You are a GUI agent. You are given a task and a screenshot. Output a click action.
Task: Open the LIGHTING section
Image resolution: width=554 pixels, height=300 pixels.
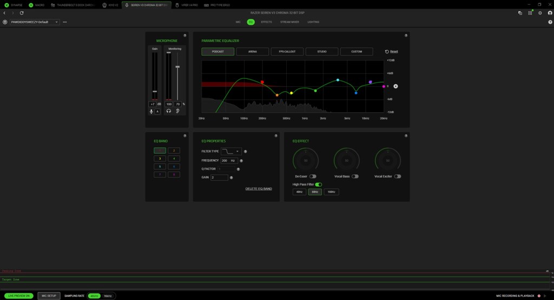tap(313, 22)
